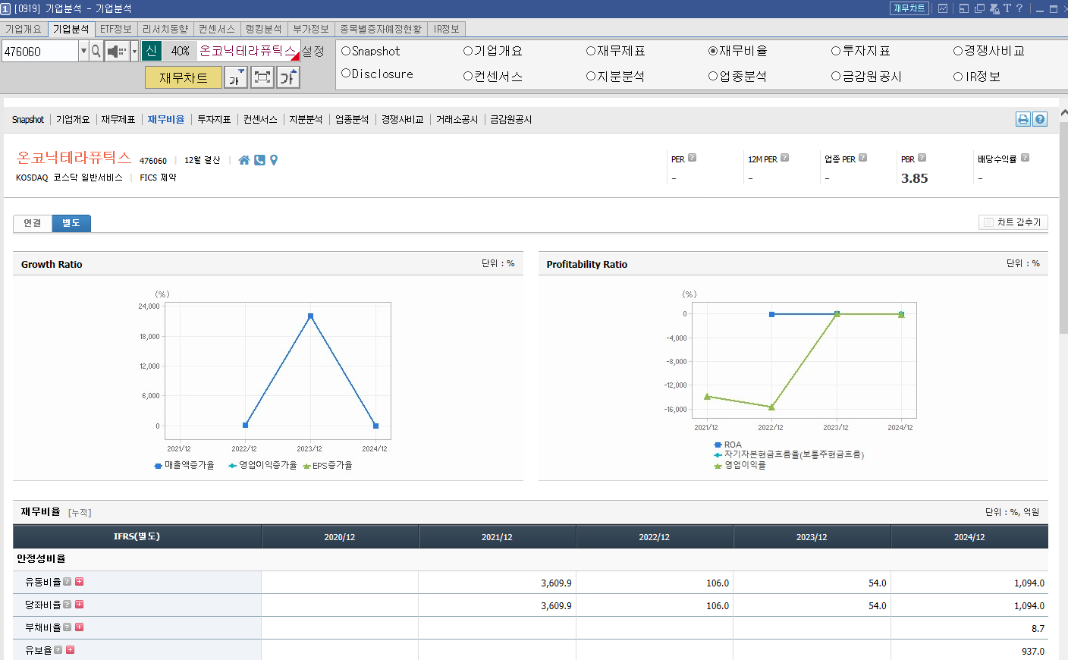The image size is (1068, 660).
Task: Switch to the ETF정보 tab
Action: (x=115, y=29)
